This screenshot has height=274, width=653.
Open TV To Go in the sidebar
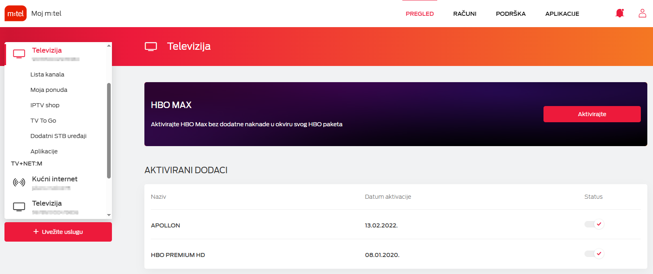click(43, 121)
